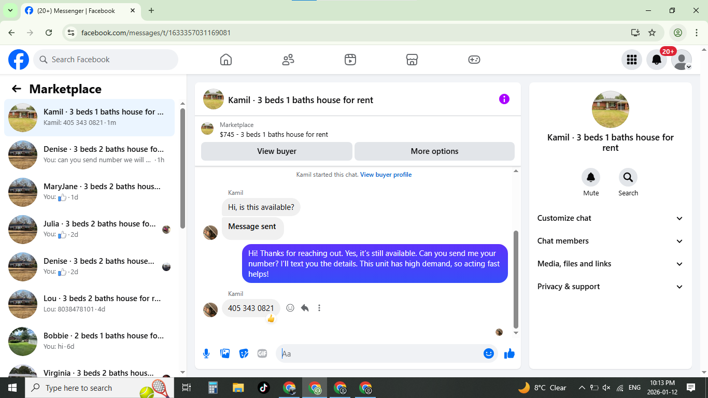
Task: Open View buyer profile link
Action: coord(386,175)
